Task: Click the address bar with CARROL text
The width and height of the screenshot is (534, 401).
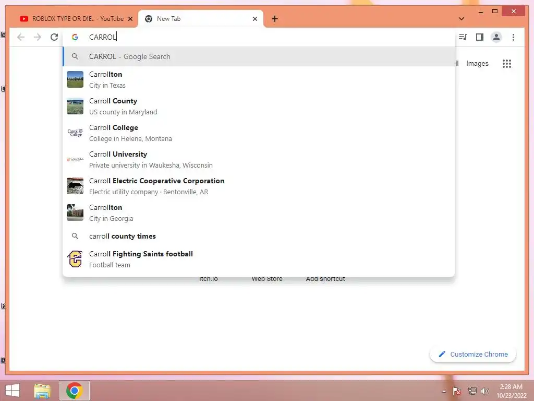Action: click(x=259, y=37)
